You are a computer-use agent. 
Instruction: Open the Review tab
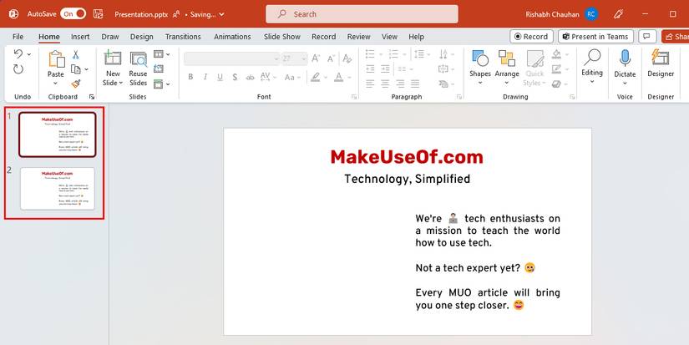358,37
